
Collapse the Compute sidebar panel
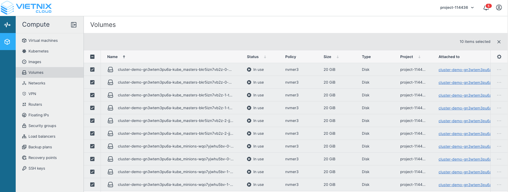[74, 25]
